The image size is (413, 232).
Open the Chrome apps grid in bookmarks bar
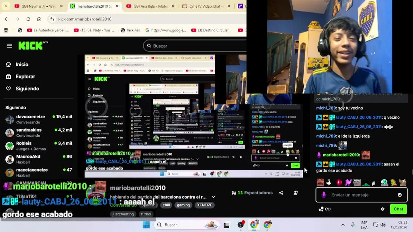(x=6, y=30)
